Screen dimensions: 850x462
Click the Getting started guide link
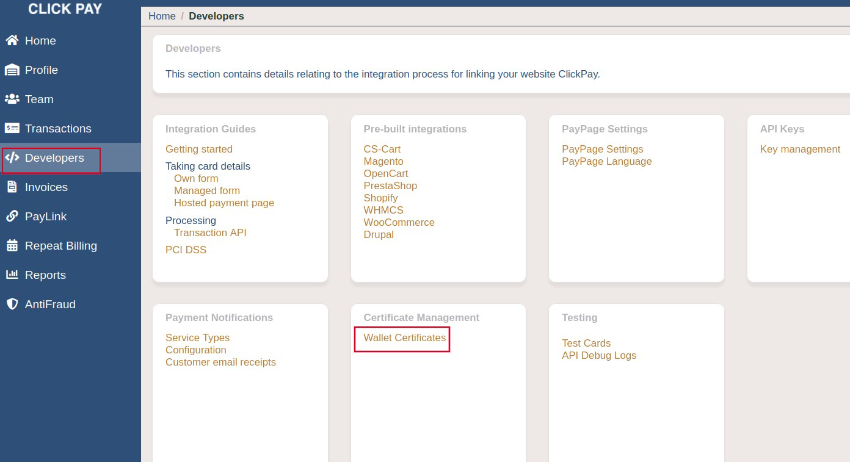[x=199, y=149]
